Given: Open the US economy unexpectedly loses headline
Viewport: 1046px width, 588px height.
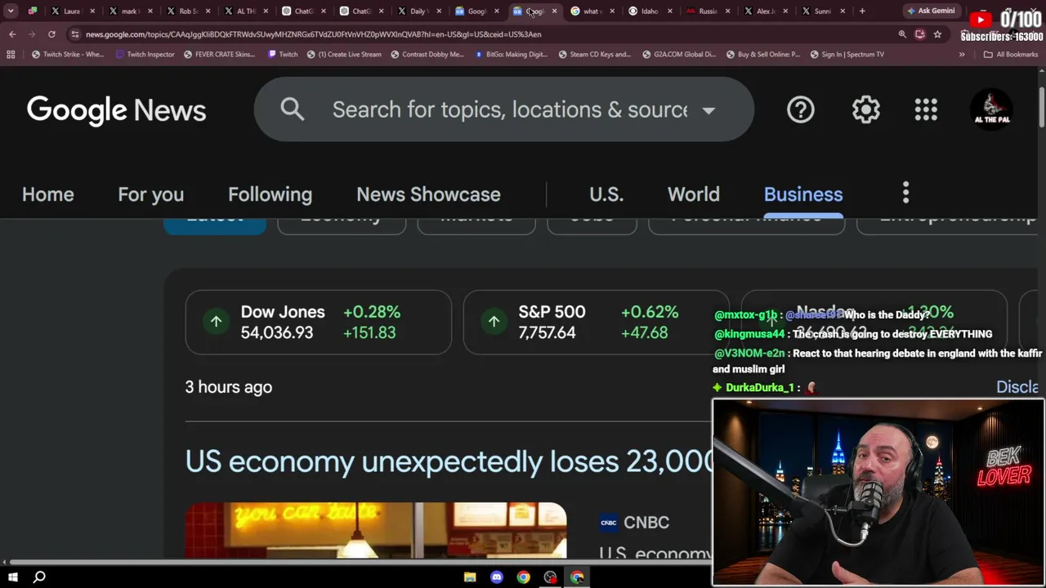Looking at the screenshot, I should 449,461.
